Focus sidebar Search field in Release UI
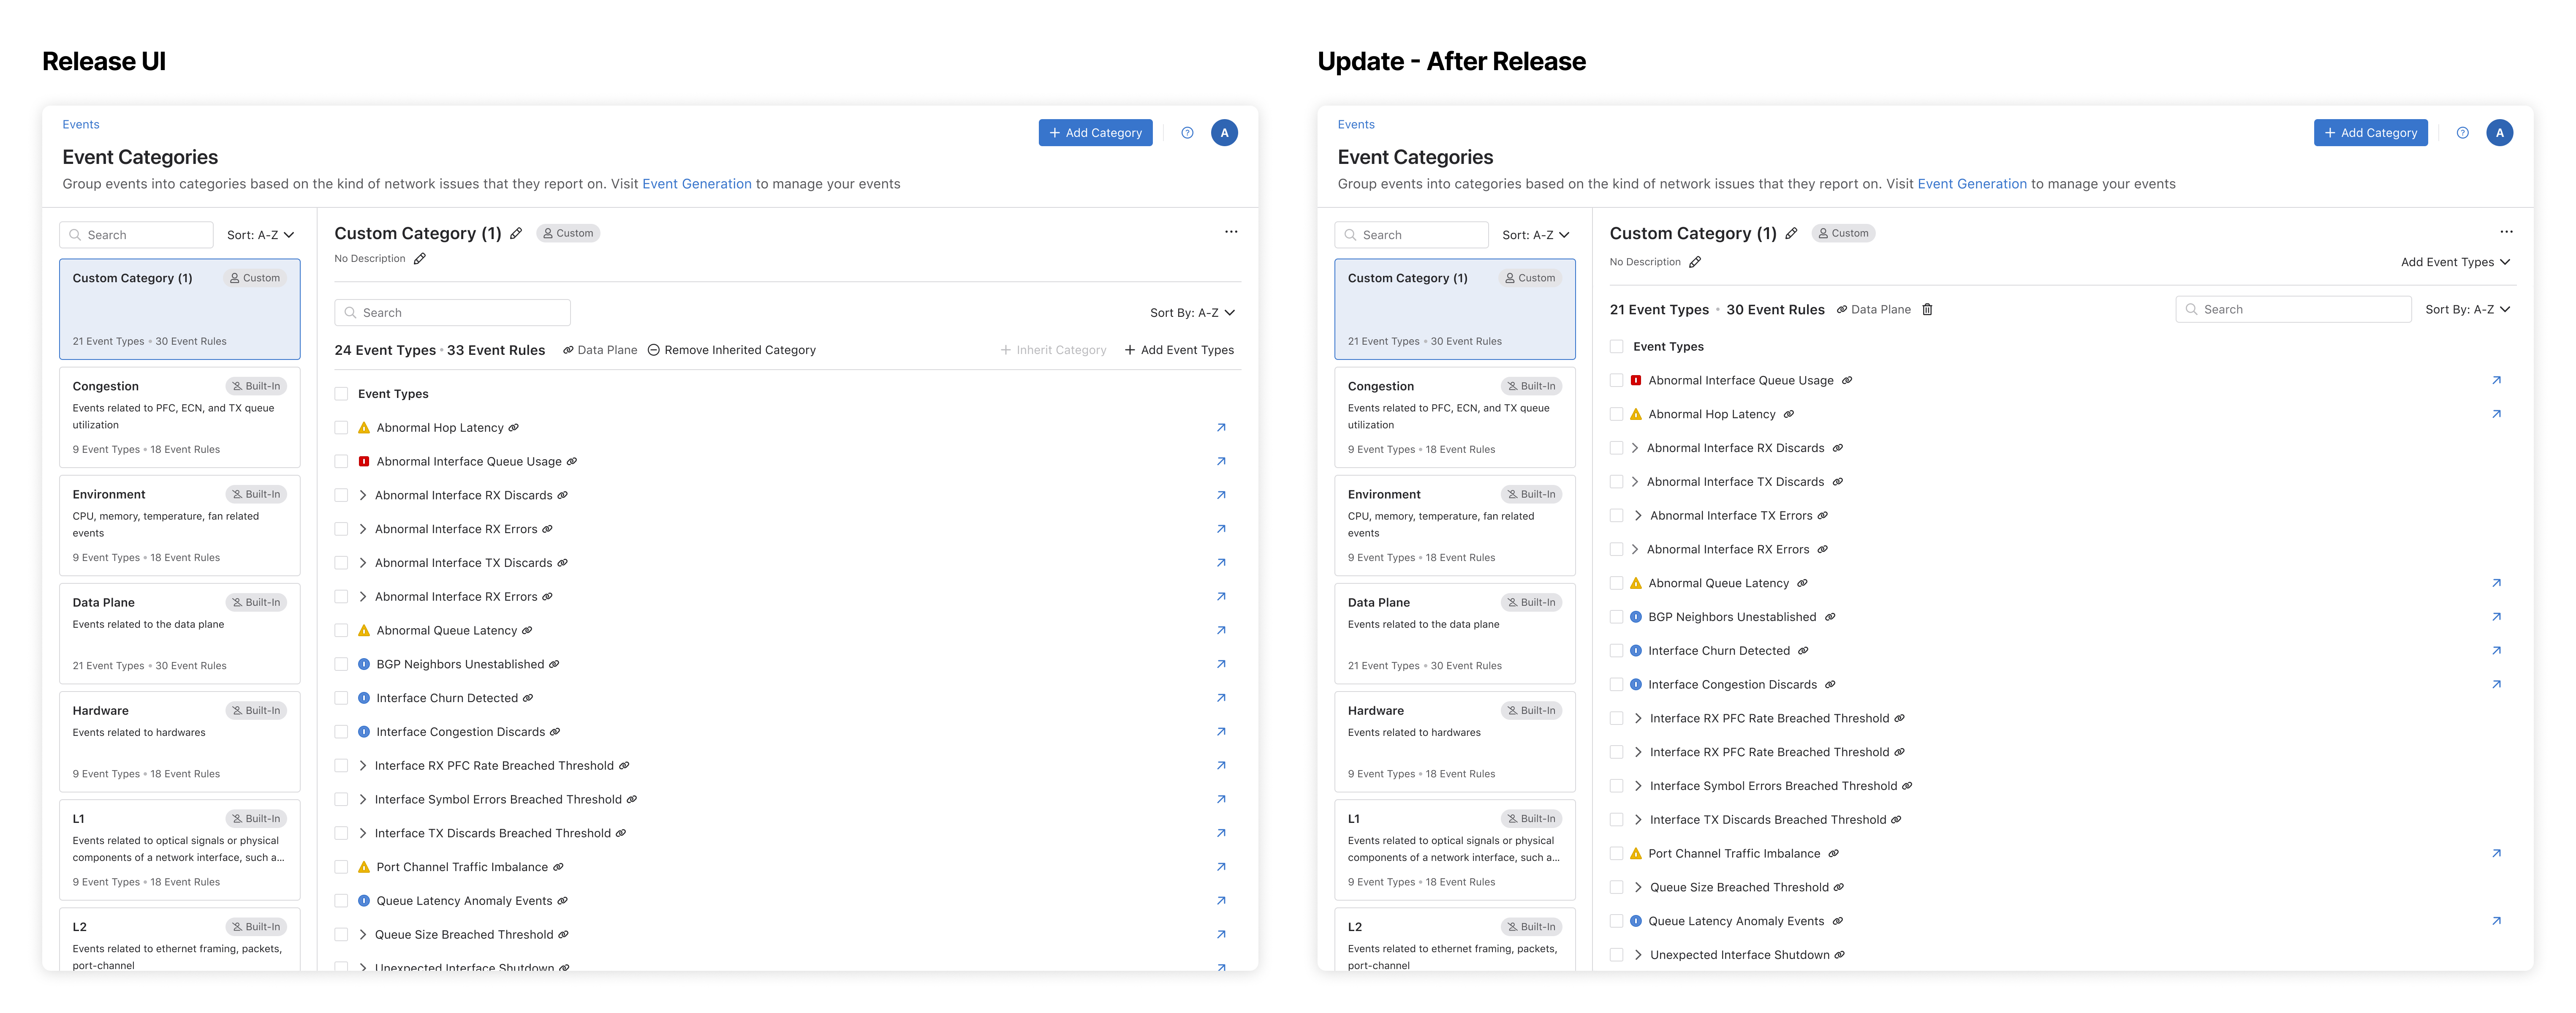The height and width of the screenshot is (1013, 2576). click(x=137, y=235)
